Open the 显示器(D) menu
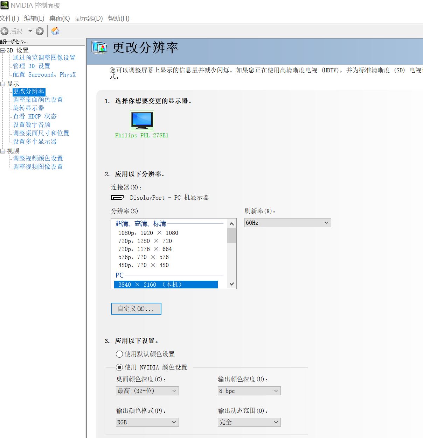The width and height of the screenshot is (423, 438). (88, 18)
